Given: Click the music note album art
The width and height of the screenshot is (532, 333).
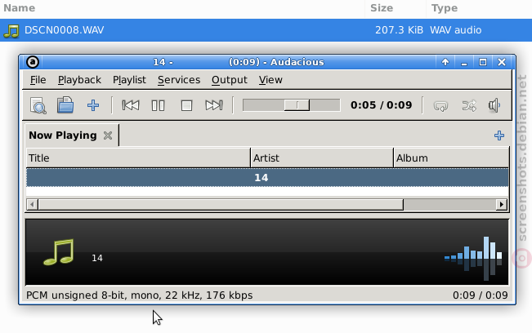Looking at the screenshot, I should tap(59, 252).
